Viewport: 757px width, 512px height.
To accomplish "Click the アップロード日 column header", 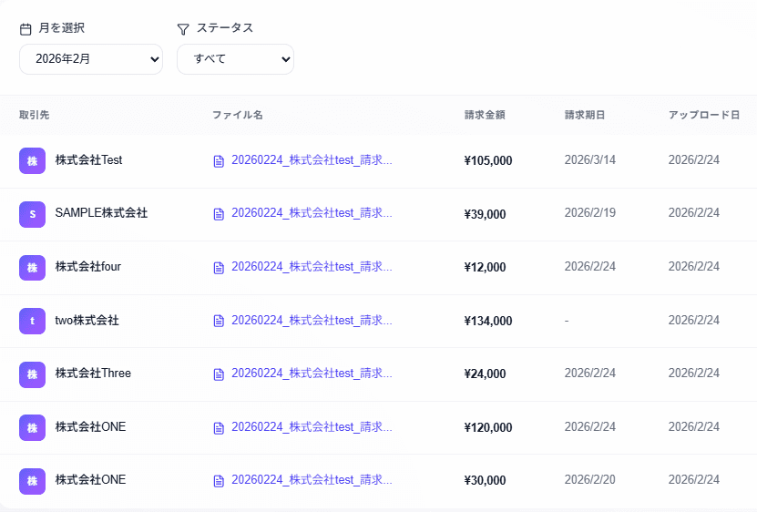I will coord(704,115).
